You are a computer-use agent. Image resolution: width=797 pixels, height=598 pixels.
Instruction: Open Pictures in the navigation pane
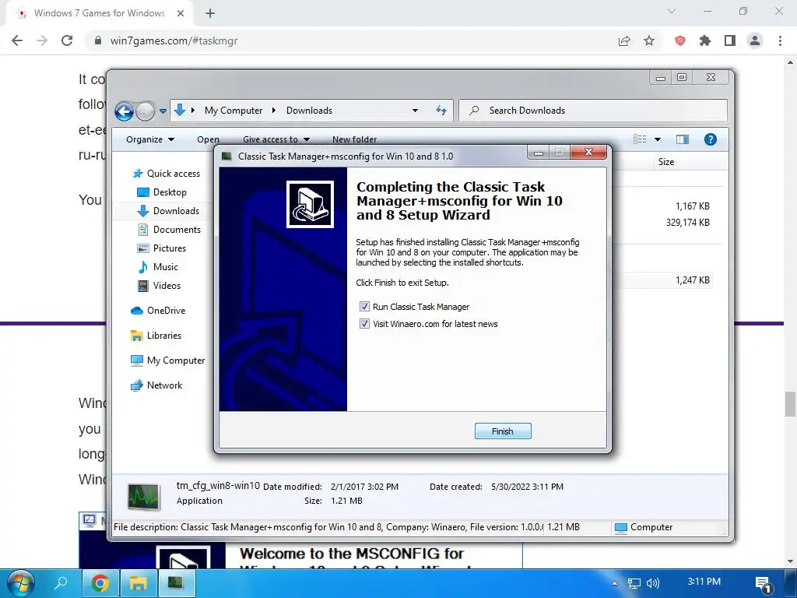(161, 248)
